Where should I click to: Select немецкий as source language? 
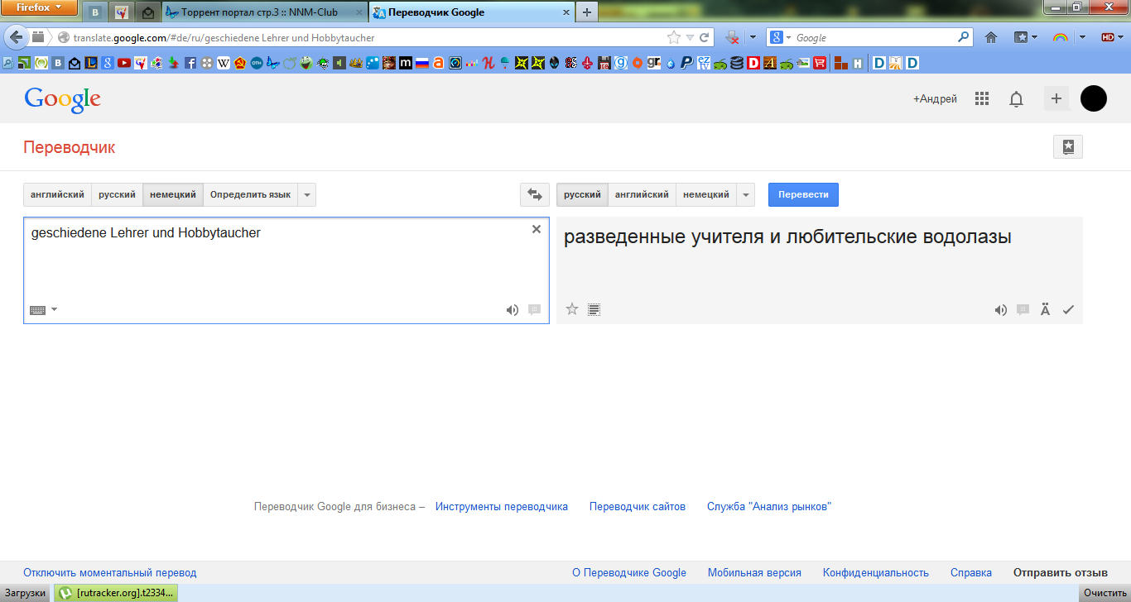tap(173, 195)
